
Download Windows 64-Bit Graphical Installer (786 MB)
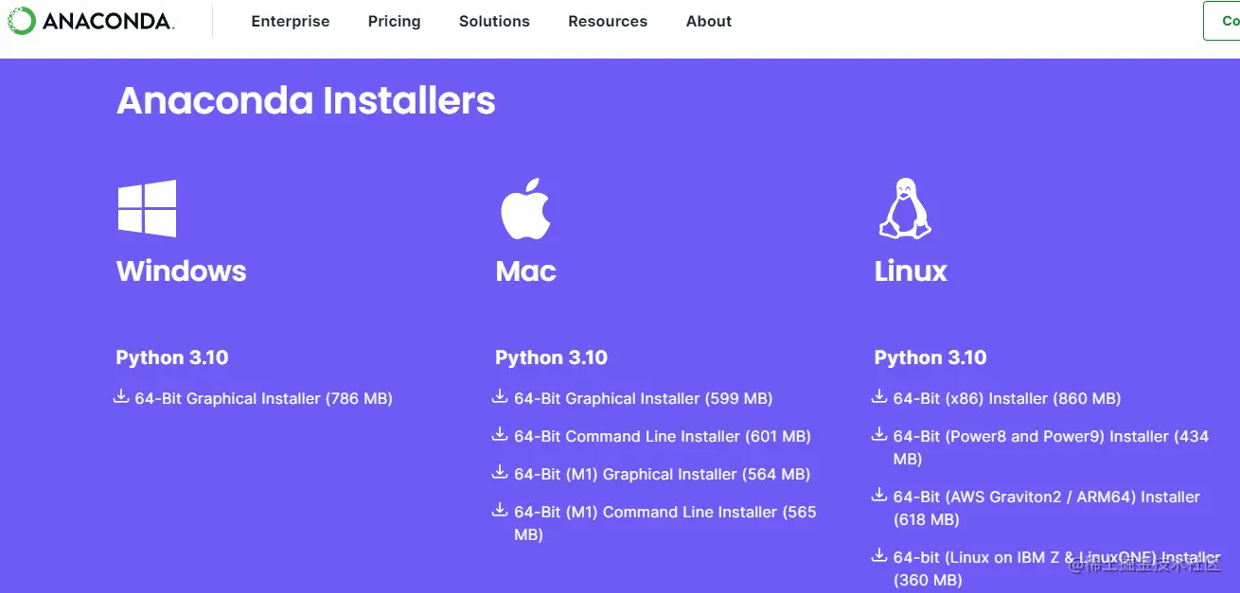(263, 398)
